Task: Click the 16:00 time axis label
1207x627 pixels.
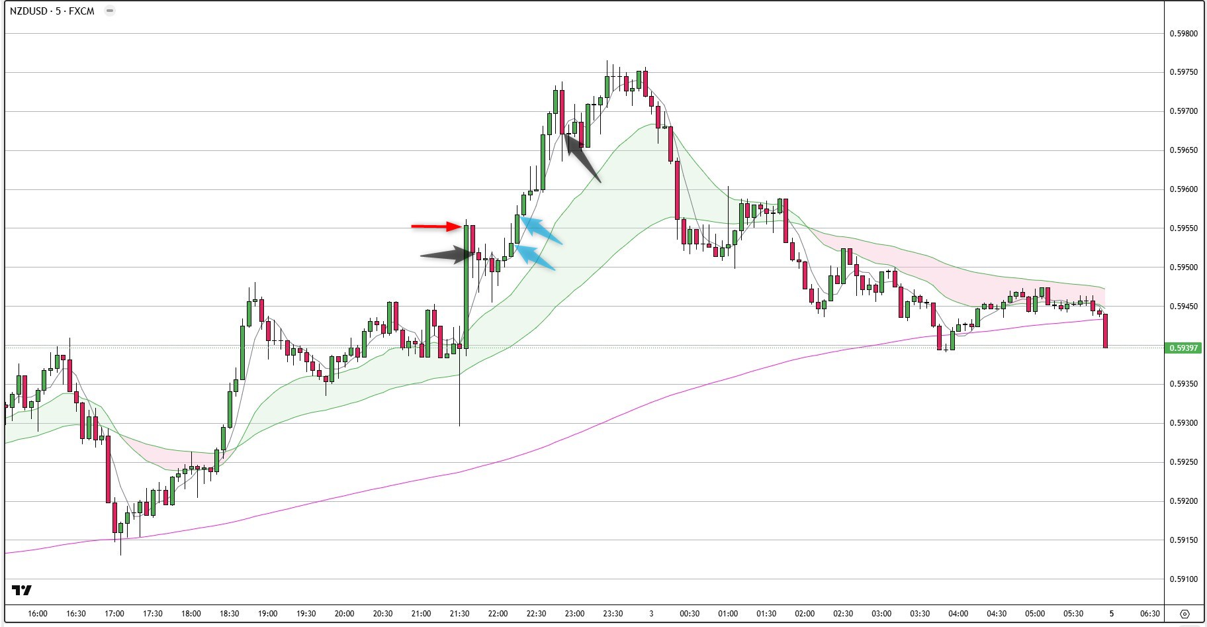Action: tap(38, 614)
